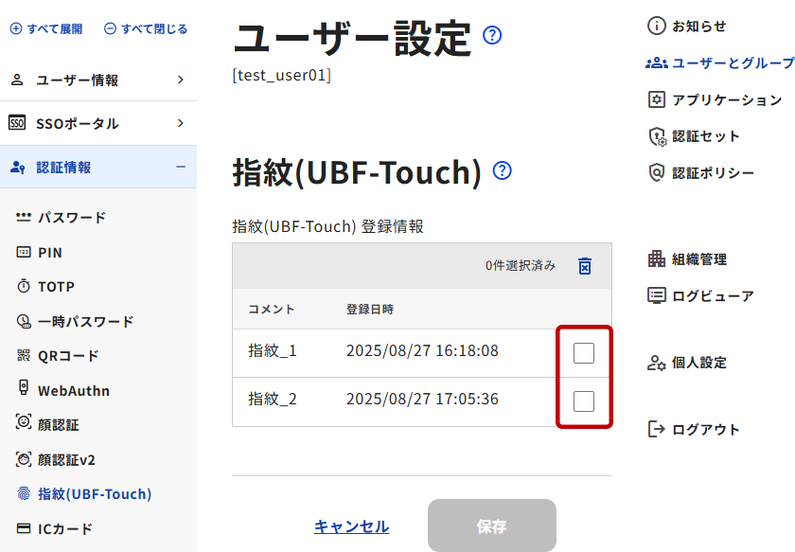This screenshot has width=795, height=552.
Task: Check the checkbox for 指紋_1
Action: 584,353
